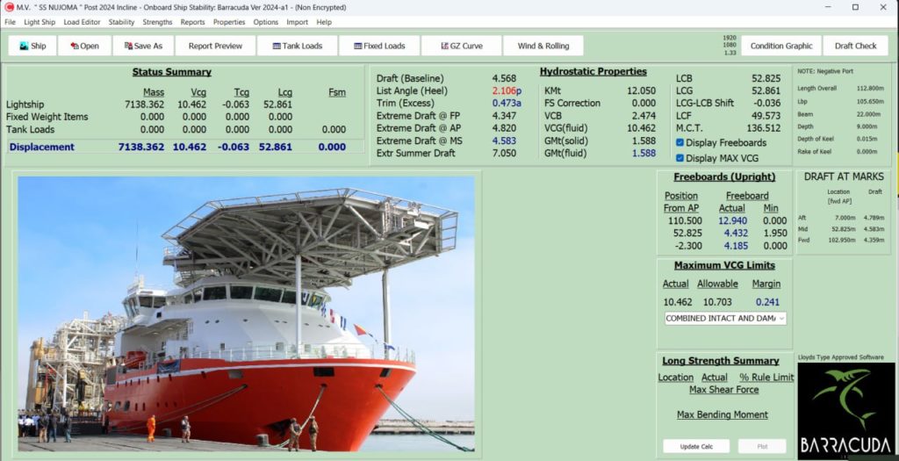Click the Wind & Rolling button
Image resolution: width=899 pixels, height=461 pixels.
tap(543, 46)
